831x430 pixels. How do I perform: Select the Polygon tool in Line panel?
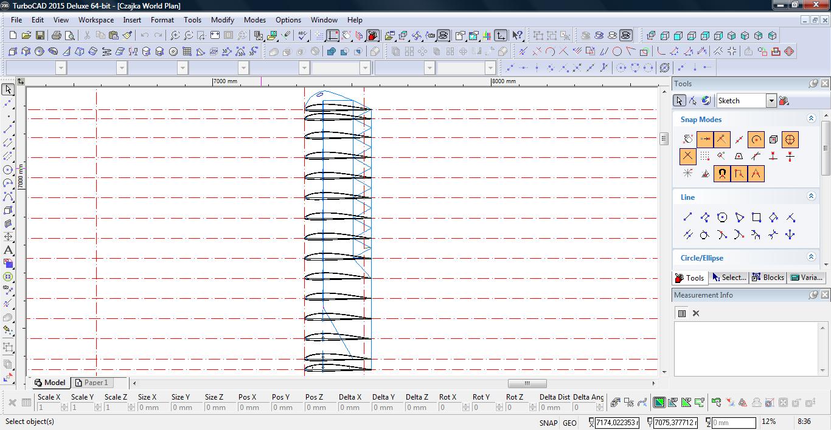tap(722, 217)
